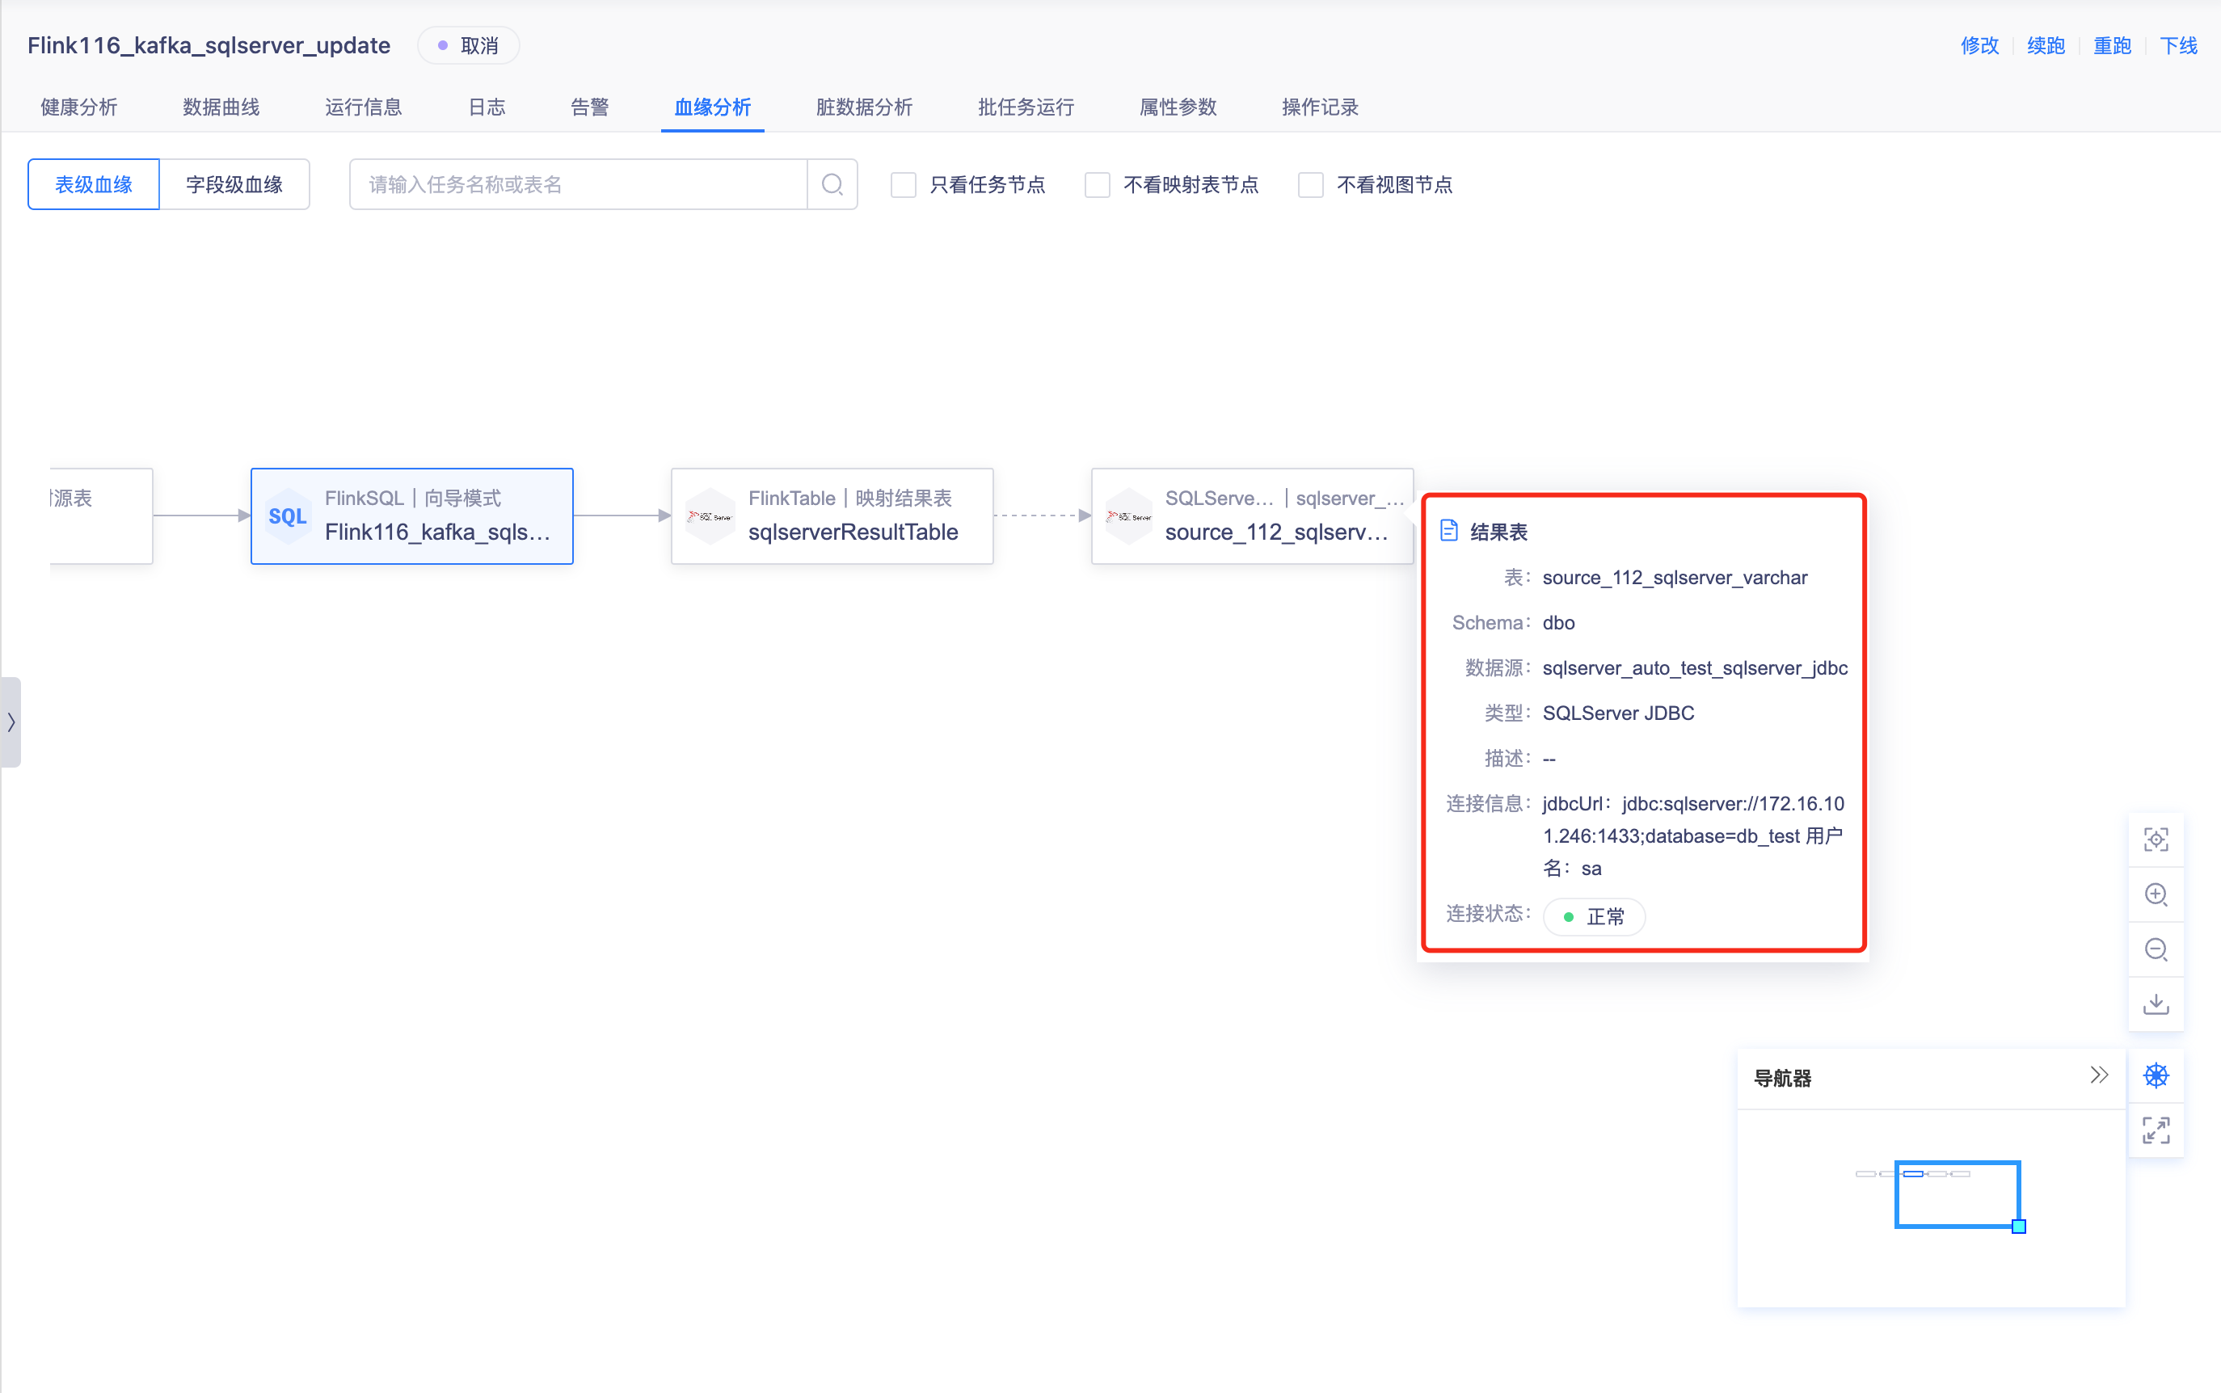Select the sqlserverResultTable node

click(832, 516)
